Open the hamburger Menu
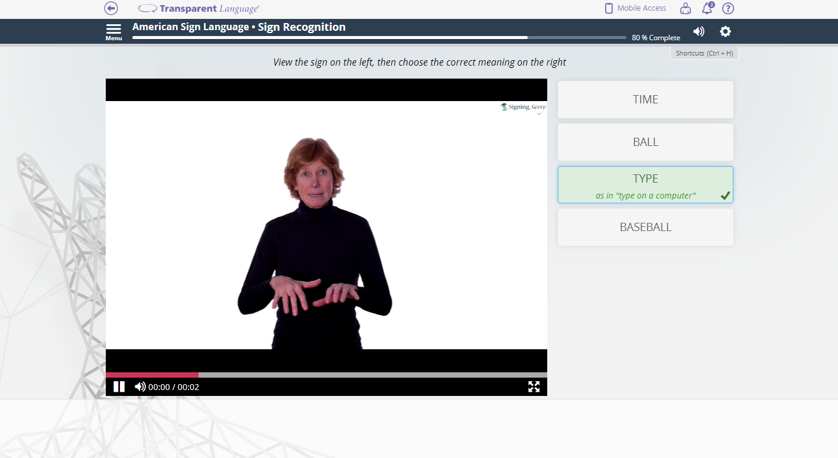The width and height of the screenshot is (838, 458). pyautogui.click(x=113, y=31)
